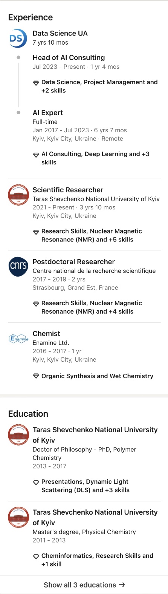168x594 pixels.
Task: Open the Postdoctoral Researcher position title
Action: click(74, 261)
